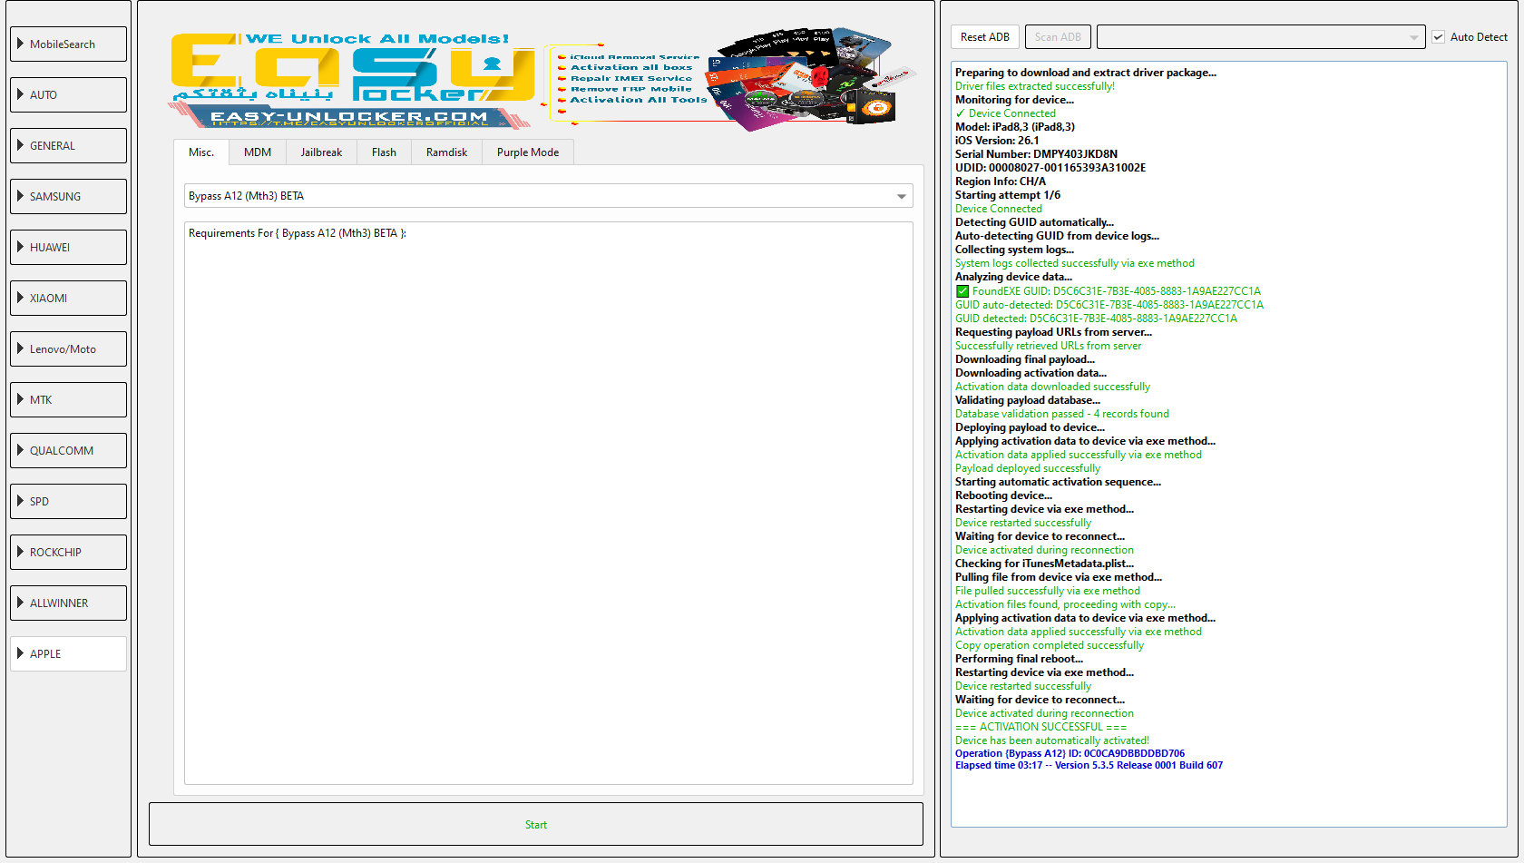
Task: Click 'Copy operation completed successfully' line
Action: pyautogui.click(x=1050, y=645)
